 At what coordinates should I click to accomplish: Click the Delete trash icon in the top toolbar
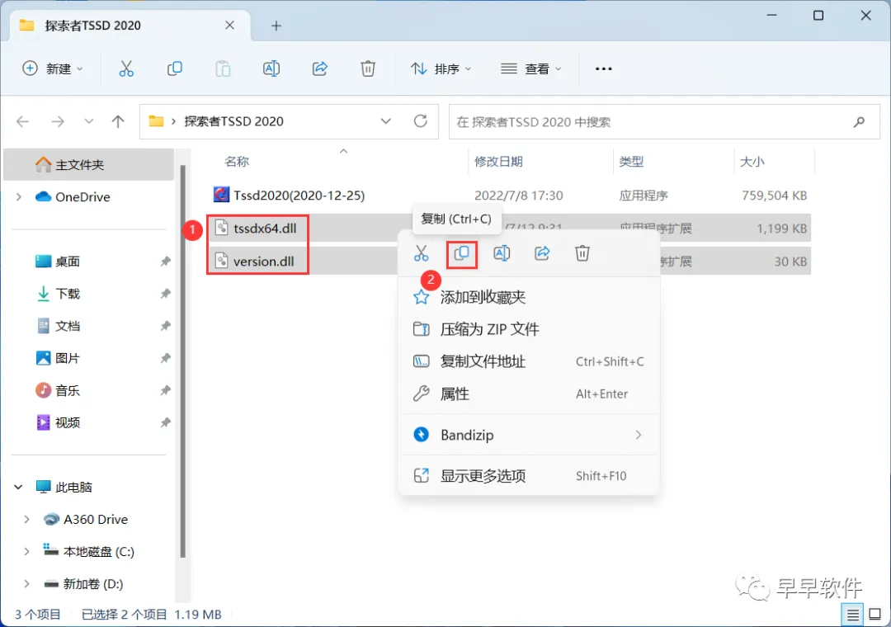368,68
